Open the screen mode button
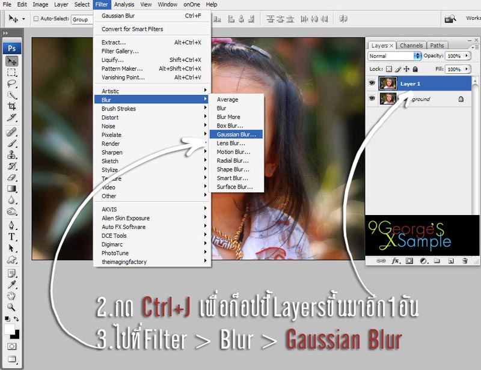This screenshot has width=481, height=370. pos(11,359)
